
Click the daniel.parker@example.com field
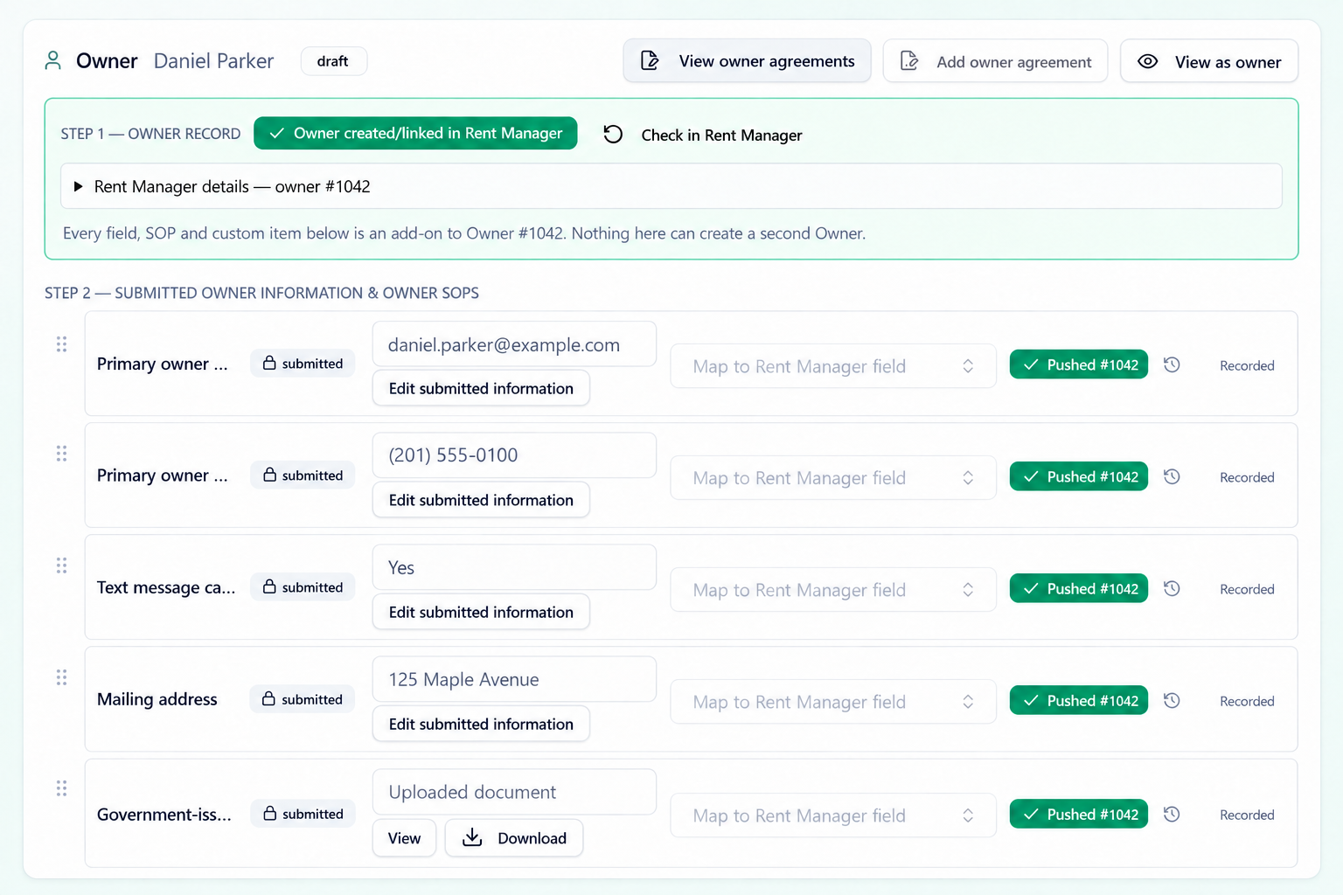[514, 344]
